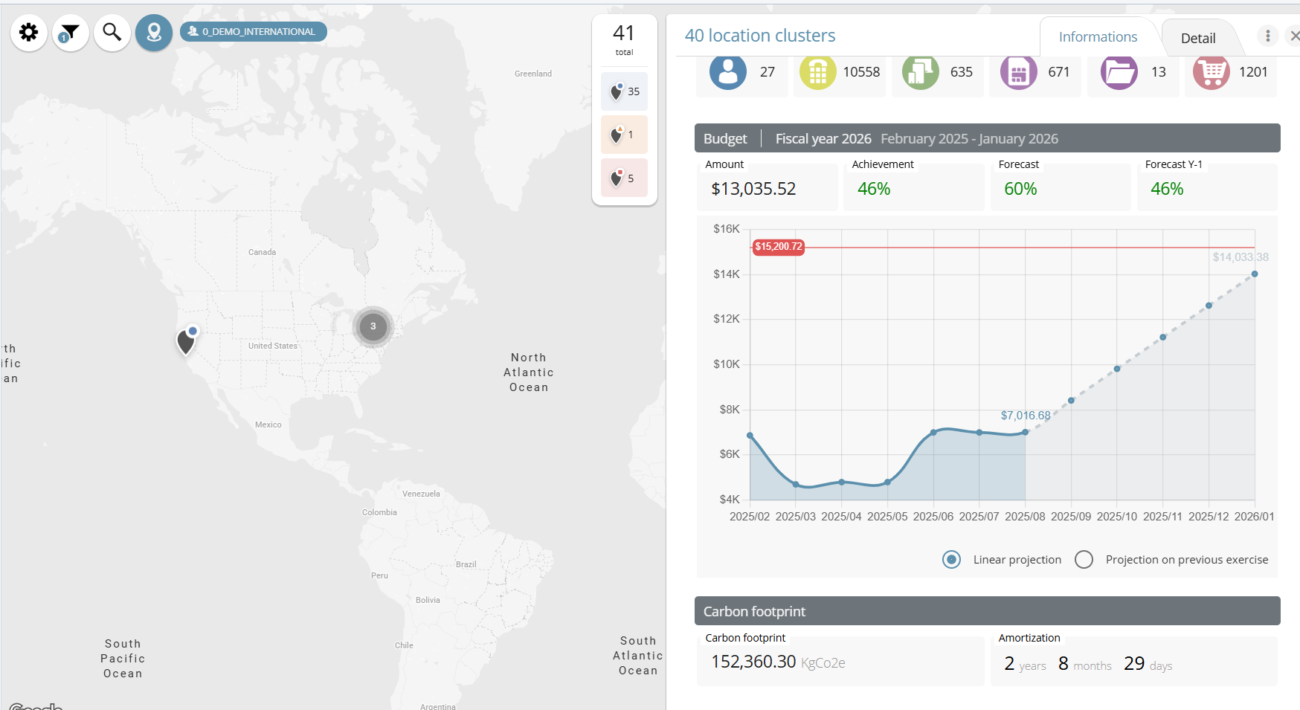This screenshot has width=1300, height=710.
Task: Click the 0_DEMO_INTERNATIONAL tag button
Action: (253, 31)
